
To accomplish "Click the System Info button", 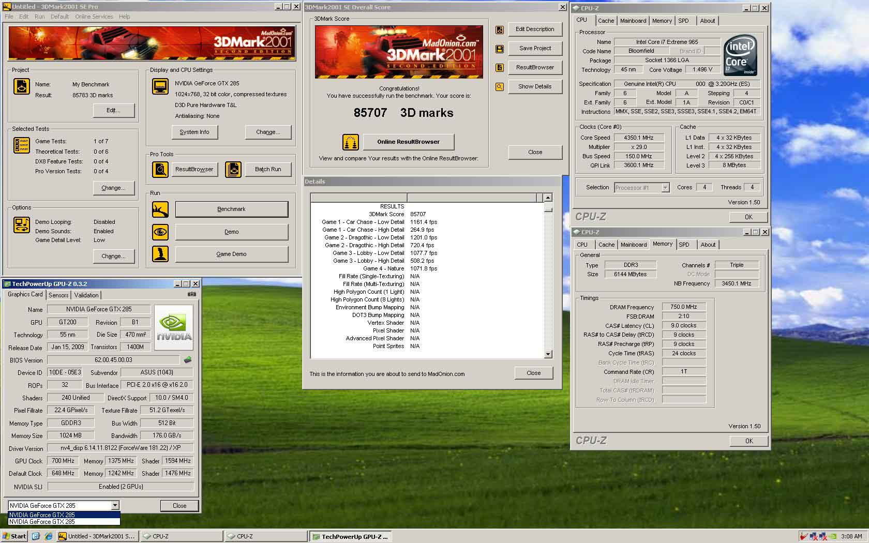I will tap(194, 132).
